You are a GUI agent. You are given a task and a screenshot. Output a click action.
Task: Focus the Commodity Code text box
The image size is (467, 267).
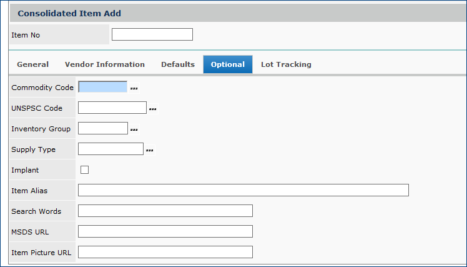tap(102, 87)
